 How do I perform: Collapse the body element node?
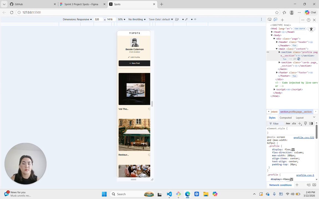click(272, 35)
